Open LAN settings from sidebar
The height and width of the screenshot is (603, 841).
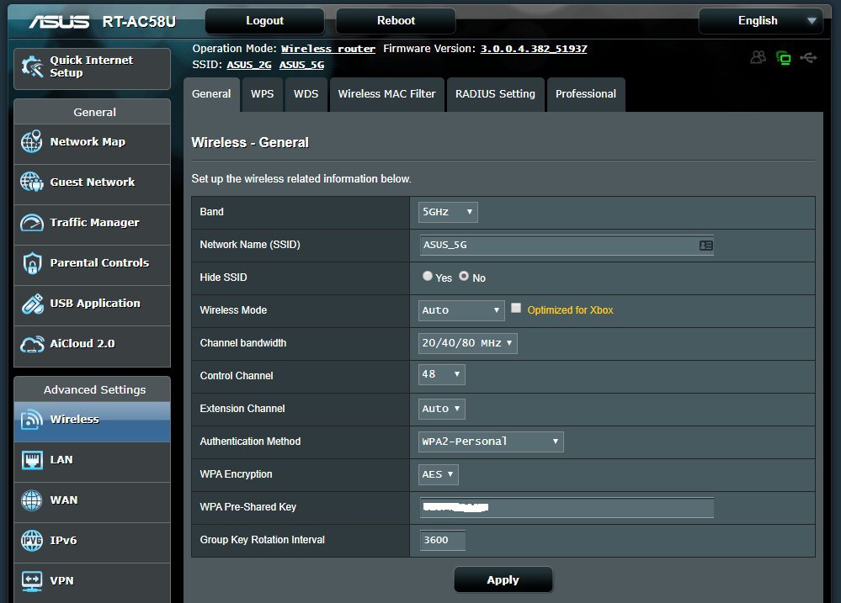[93, 460]
